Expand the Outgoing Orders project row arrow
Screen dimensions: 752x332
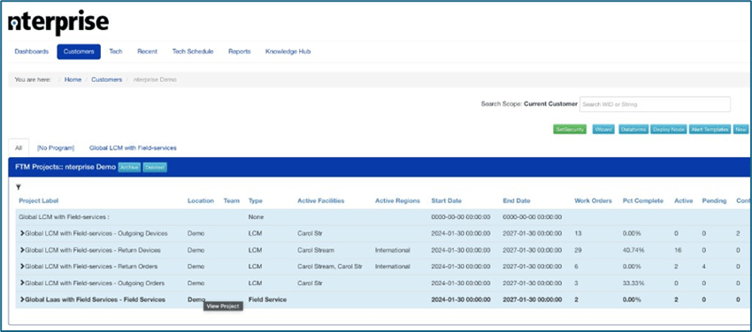click(22, 283)
